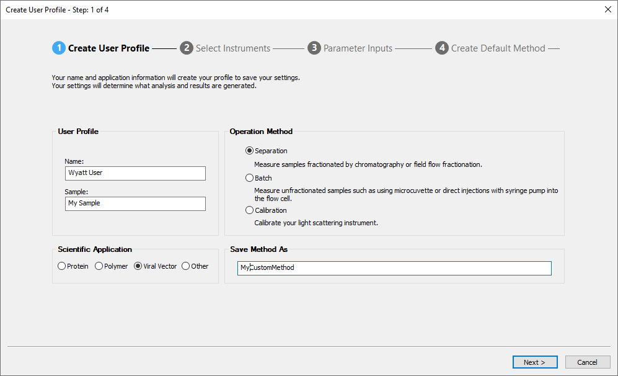Click into the Save Method As field

(394, 268)
